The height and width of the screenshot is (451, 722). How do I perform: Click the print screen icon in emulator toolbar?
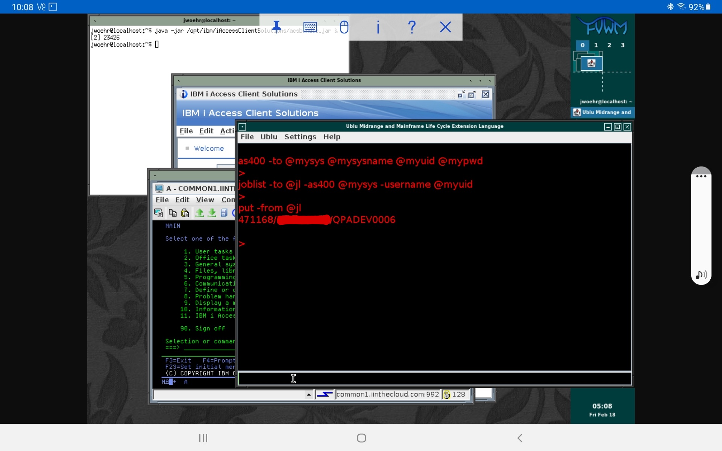point(158,213)
